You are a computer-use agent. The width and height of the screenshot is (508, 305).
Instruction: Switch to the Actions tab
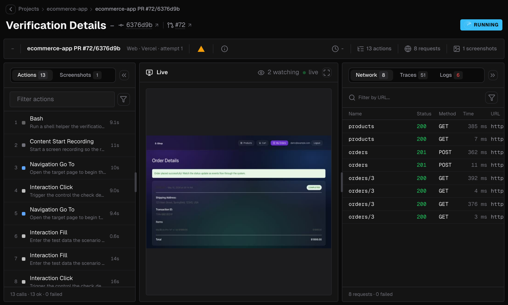(32, 75)
